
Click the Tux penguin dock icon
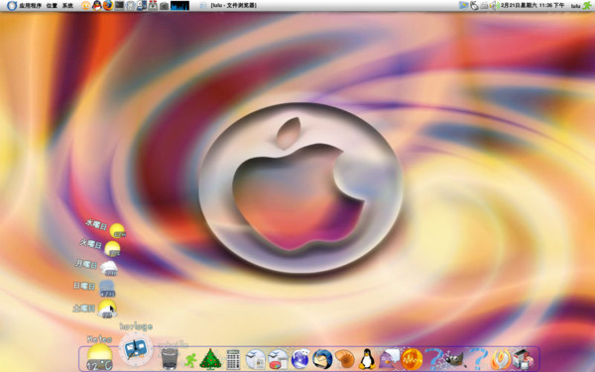[367, 359]
